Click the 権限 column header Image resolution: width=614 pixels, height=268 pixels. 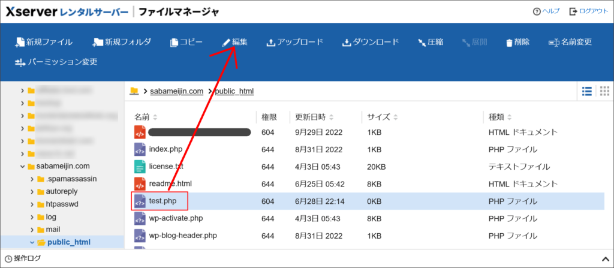[269, 117]
